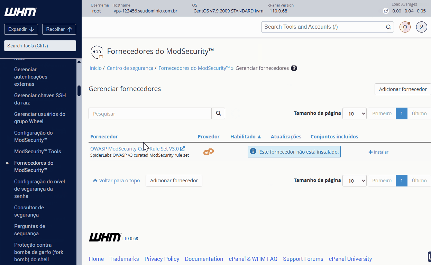Focus the sidebar Search Tools field
The height and width of the screenshot is (265, 431).
(x=40, y=46)
